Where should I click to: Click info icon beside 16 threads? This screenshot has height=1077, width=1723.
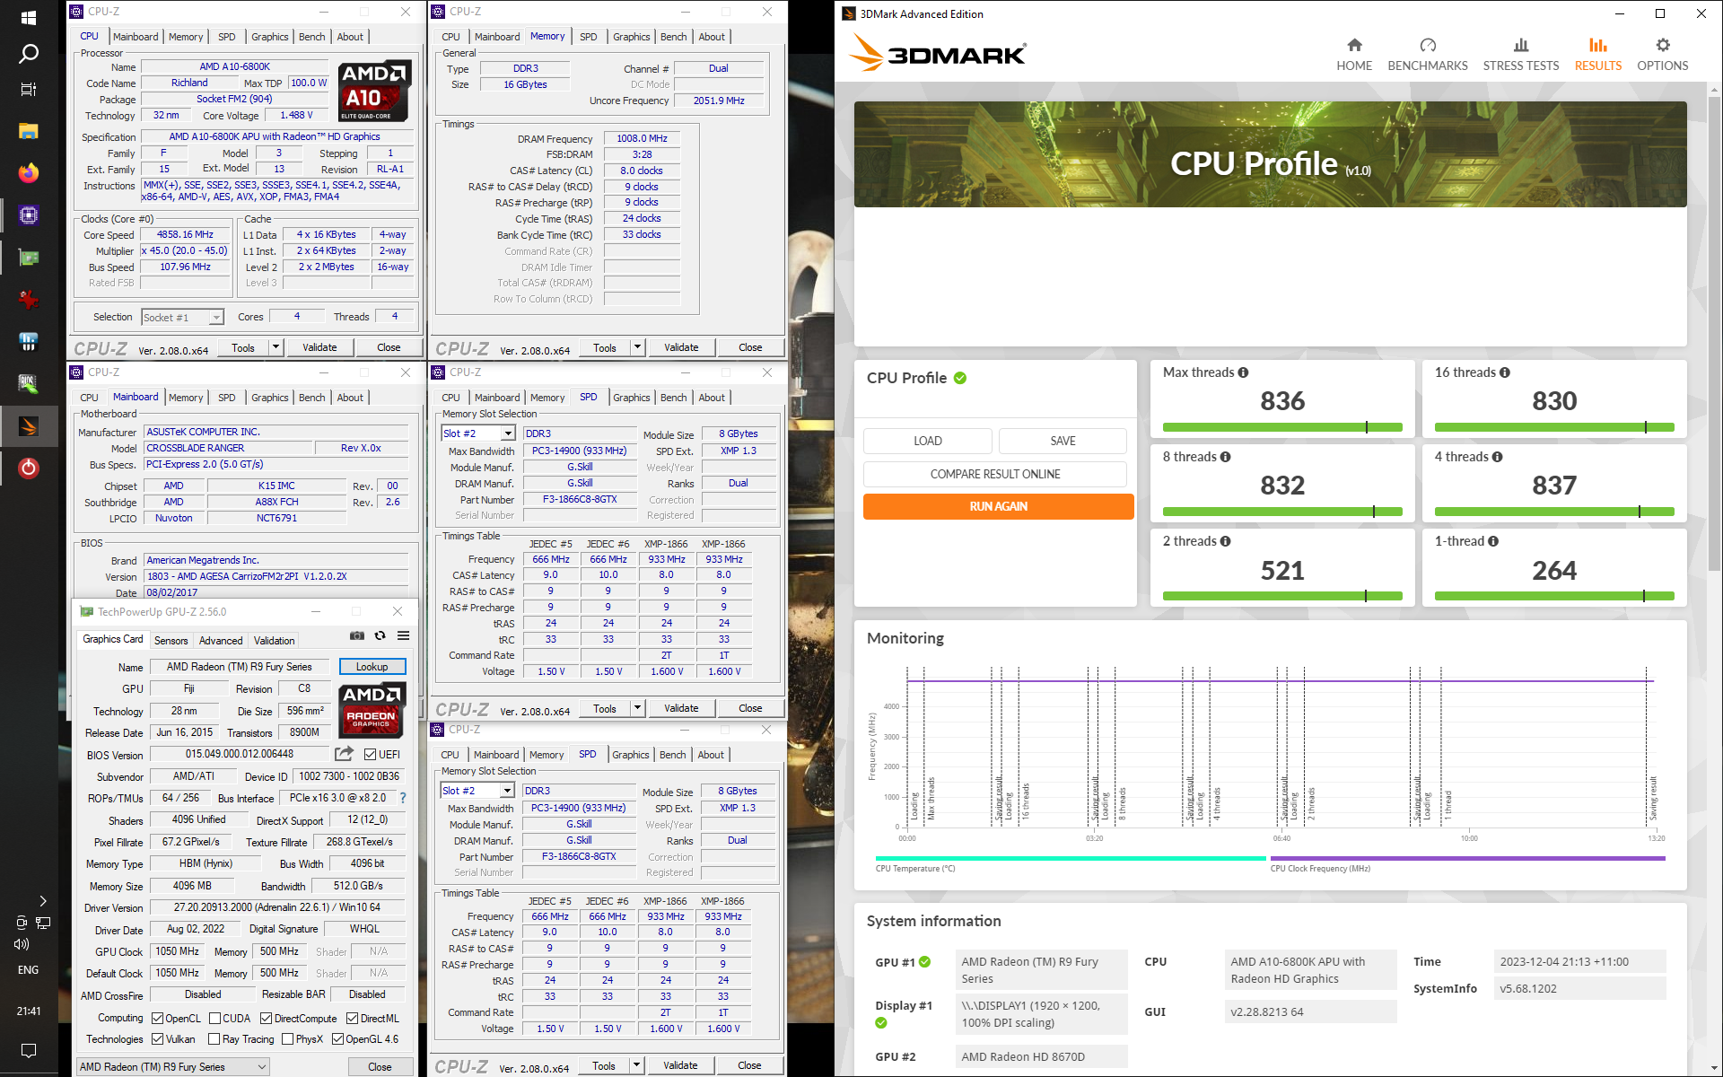click(1505, 372)
